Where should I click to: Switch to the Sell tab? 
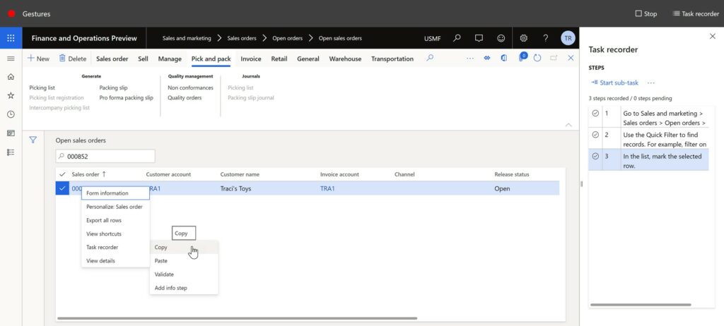[143, 59]
